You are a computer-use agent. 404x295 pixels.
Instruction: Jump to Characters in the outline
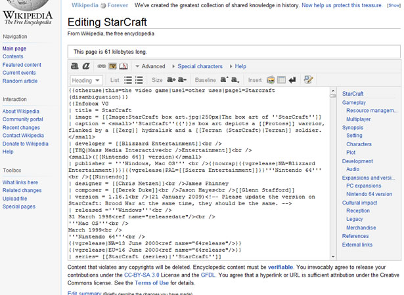pos(359,144)
